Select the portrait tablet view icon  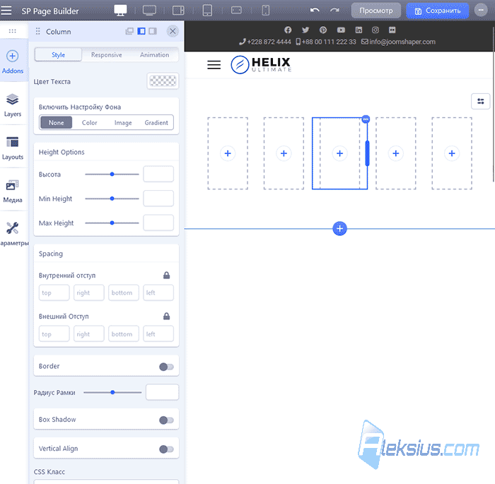[x=207, y=11]
